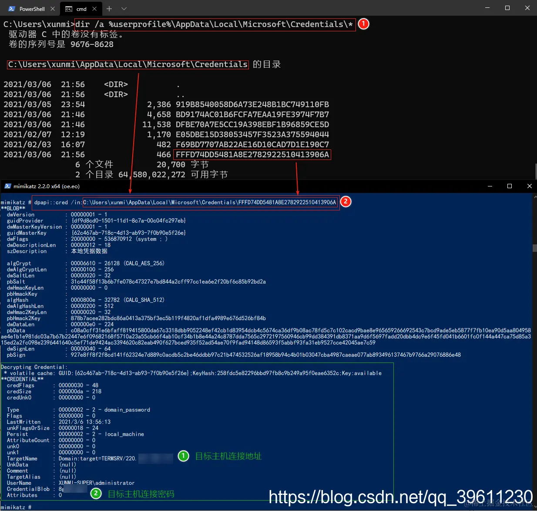This screenshot has width=537, height=511.
Task: Click the mimikatz window title icon
Action: click(7, 186)
